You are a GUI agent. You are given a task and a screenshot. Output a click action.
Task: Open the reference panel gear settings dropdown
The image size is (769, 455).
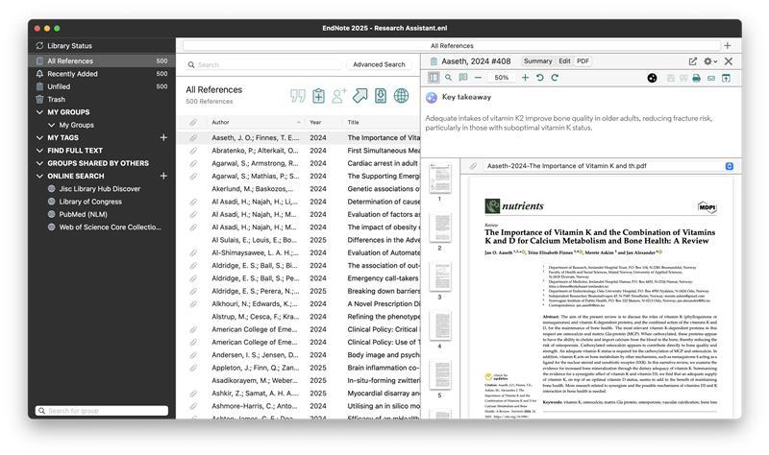pyautogui.click(x=710, y=61)
